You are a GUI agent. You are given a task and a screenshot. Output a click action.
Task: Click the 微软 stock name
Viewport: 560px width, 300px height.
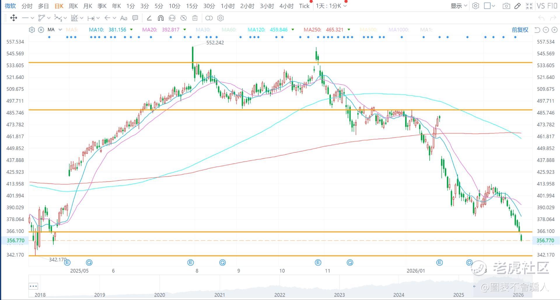pos(10,6)
